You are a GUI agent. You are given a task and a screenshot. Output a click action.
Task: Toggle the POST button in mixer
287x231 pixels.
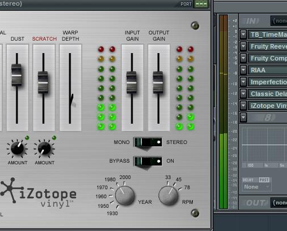pos(264,180)
